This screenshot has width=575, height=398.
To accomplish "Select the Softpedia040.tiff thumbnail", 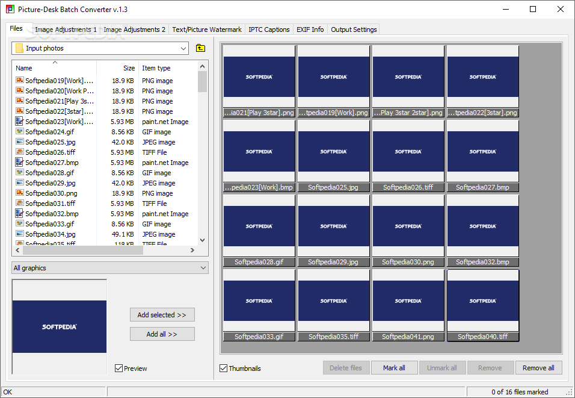I will tap(482, 305).
